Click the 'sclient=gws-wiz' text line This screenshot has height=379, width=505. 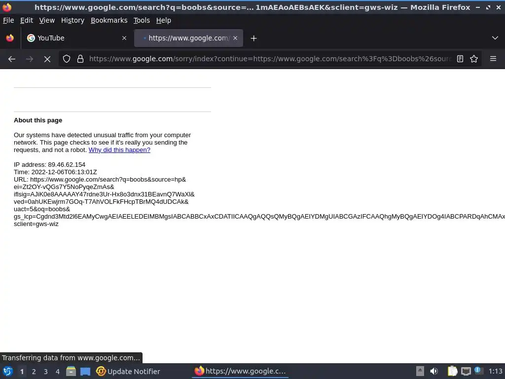coord(36,224)
